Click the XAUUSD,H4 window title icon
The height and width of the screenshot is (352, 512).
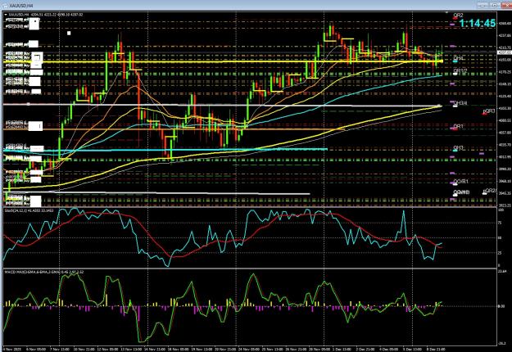click(6, 6)
